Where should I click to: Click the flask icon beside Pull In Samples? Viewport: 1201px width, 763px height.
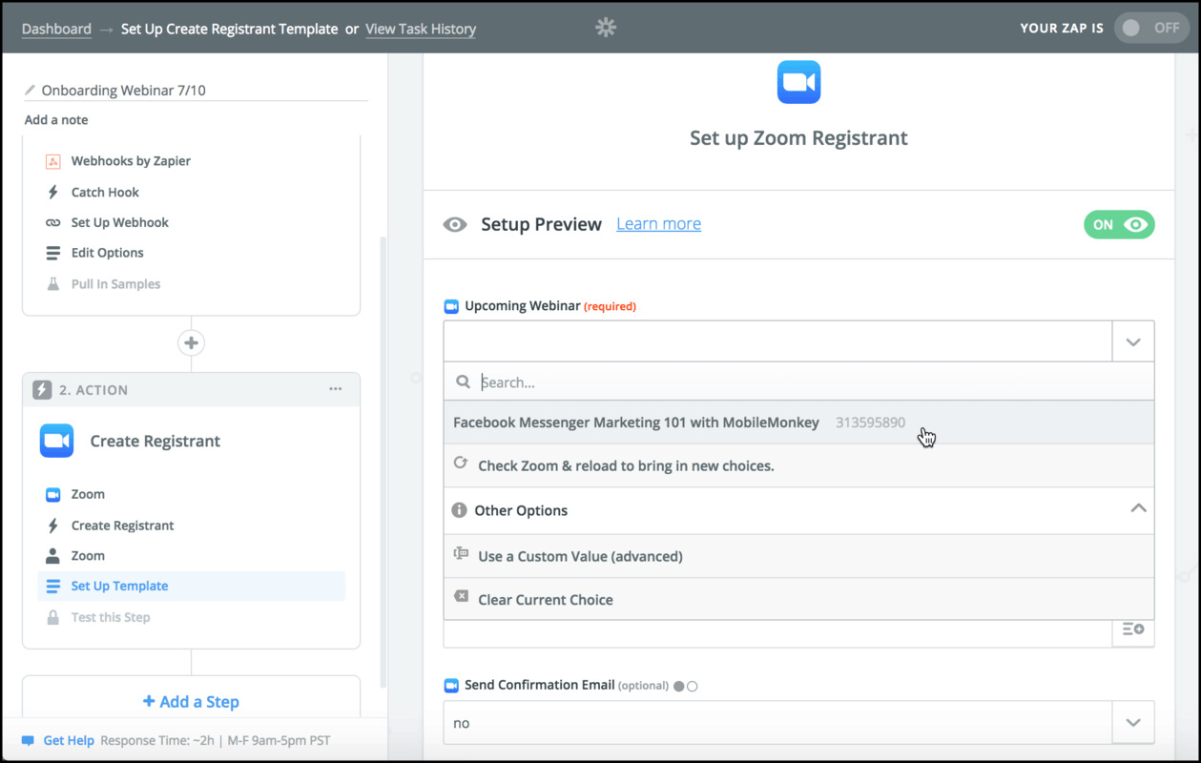point(53,283)
